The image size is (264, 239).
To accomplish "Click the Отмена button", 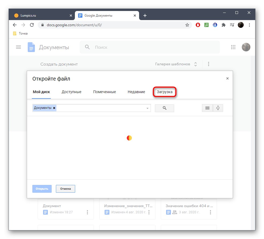I will tap(65, 189).
